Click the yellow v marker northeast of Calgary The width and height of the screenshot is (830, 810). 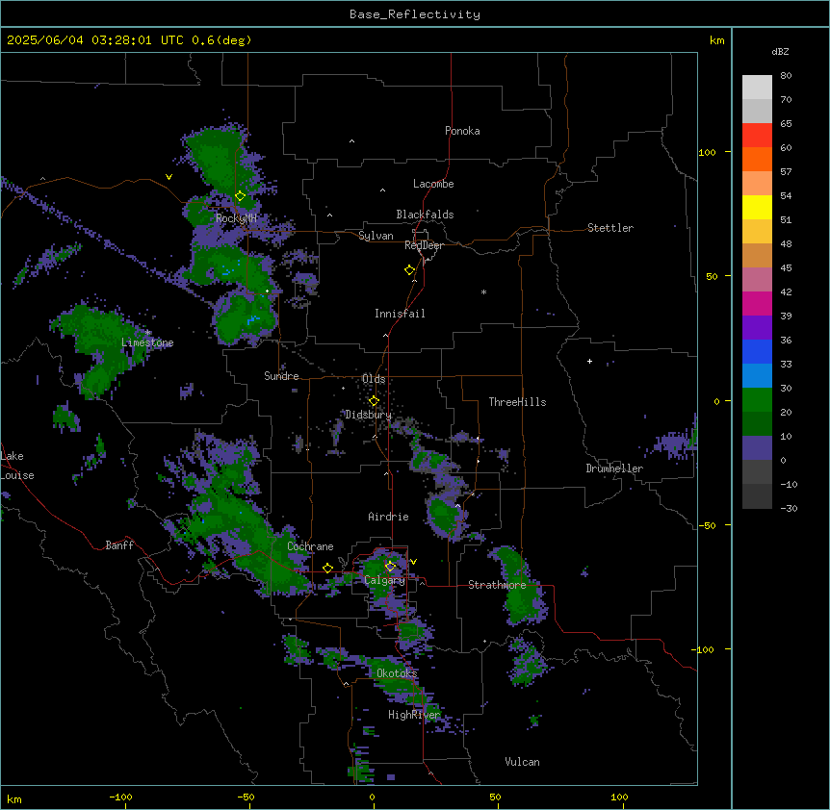click(413, 562)
